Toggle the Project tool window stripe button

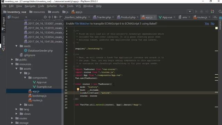(3, 24)
